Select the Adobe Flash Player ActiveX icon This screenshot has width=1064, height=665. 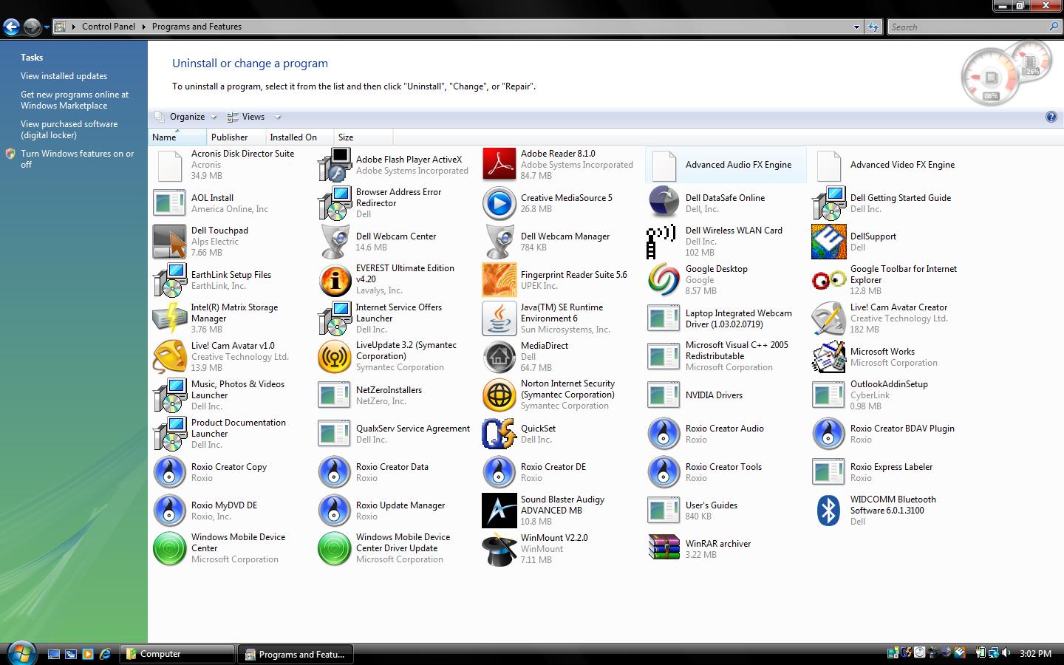tap(334, 165)
